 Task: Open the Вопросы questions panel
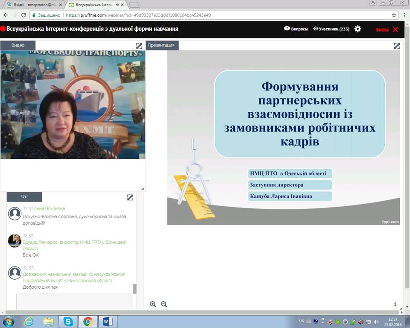(296, 29)
